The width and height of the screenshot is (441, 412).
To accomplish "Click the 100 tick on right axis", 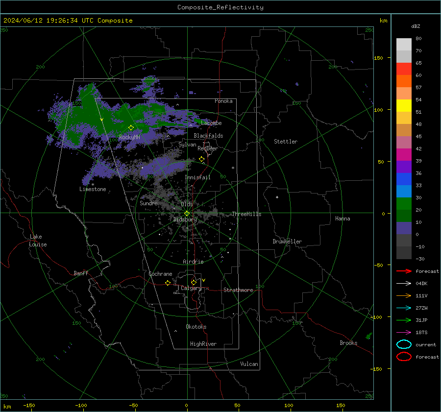I will pos(378,110).
